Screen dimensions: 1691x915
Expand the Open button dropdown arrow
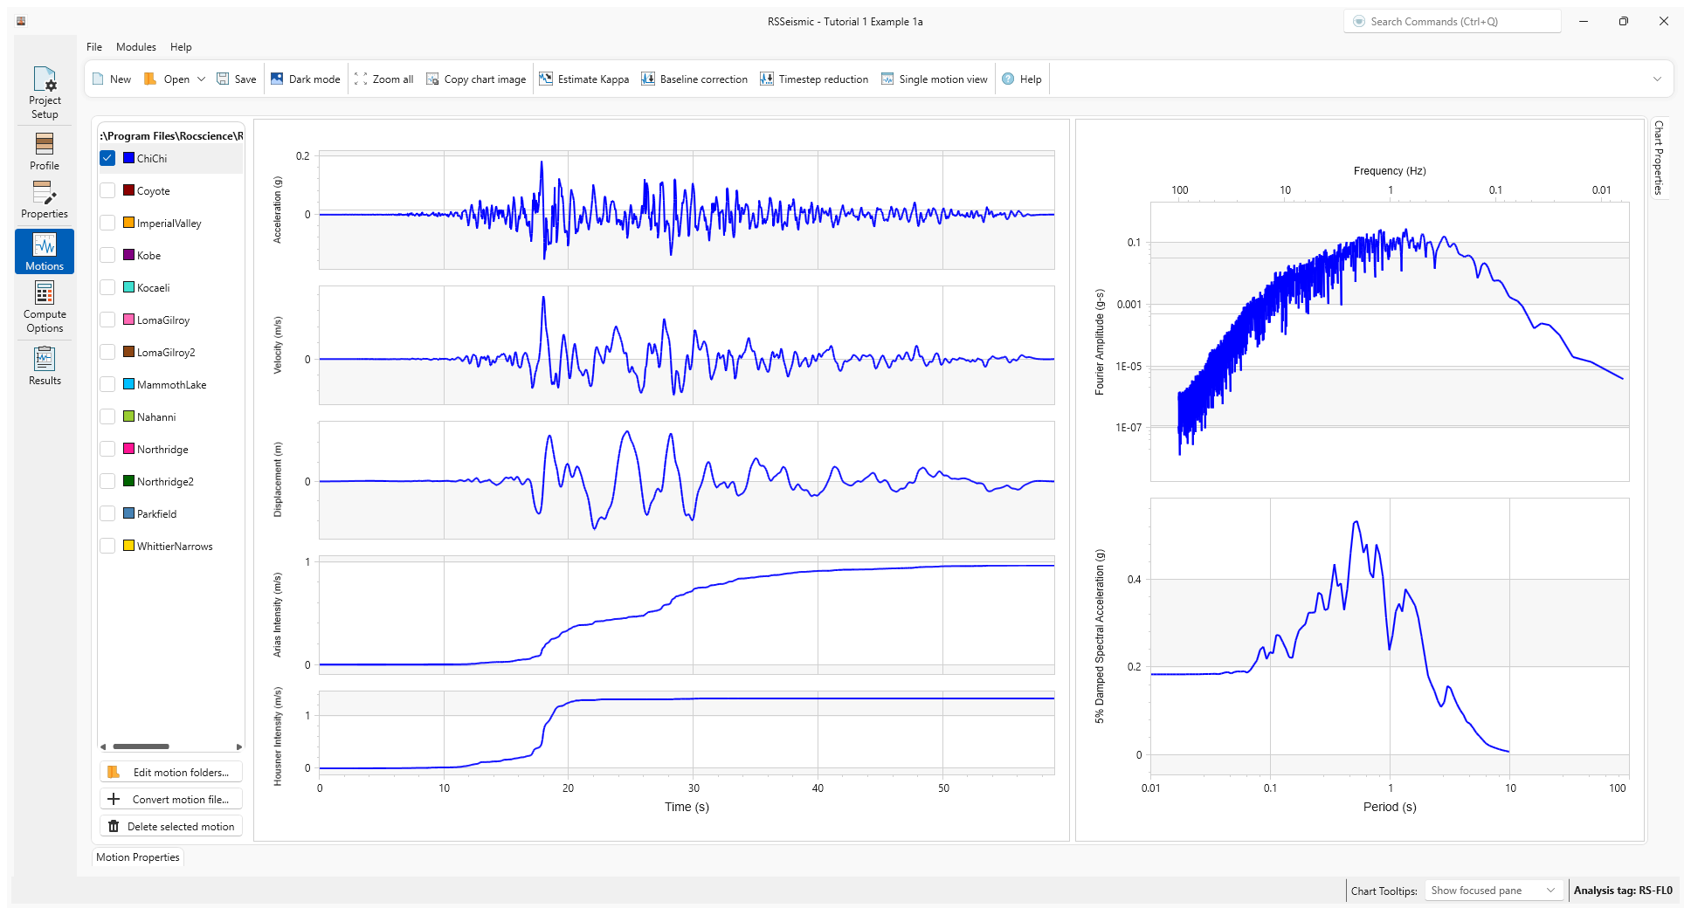201,79
